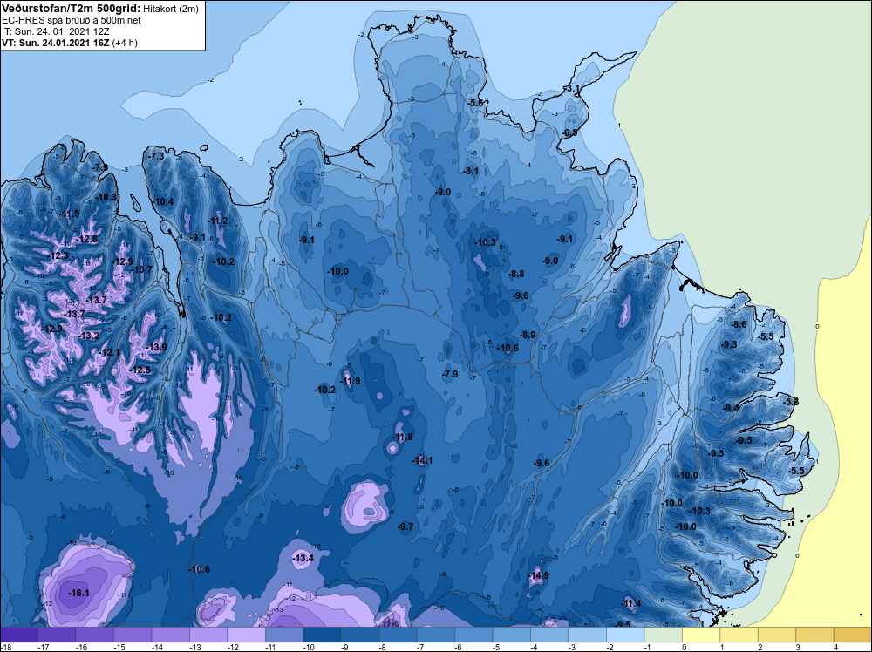Click the -11.5 temperature value

(70, 214)
